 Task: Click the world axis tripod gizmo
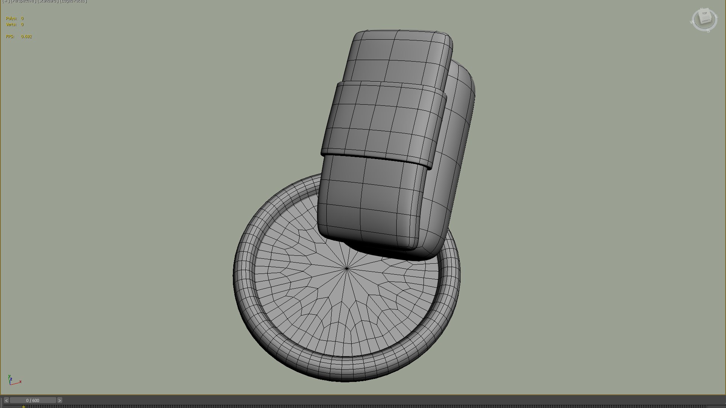[14, 380]
